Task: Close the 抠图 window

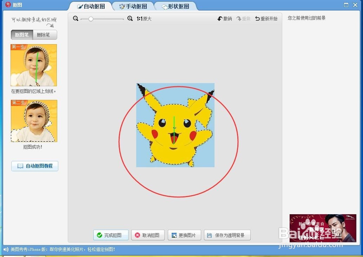Action: (355, 5)
